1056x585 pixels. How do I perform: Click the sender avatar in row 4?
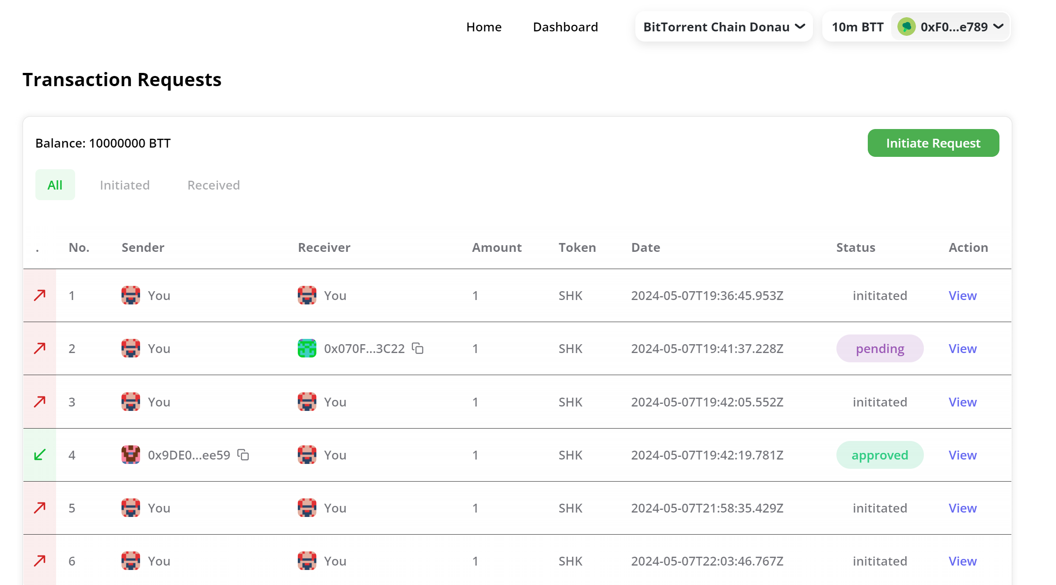131,455
